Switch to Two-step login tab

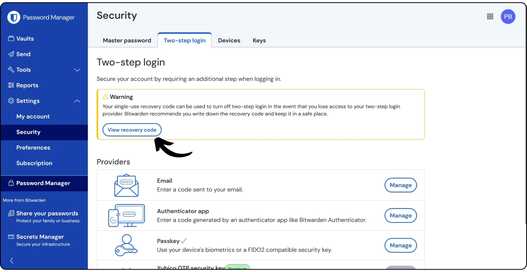[184, 40]
